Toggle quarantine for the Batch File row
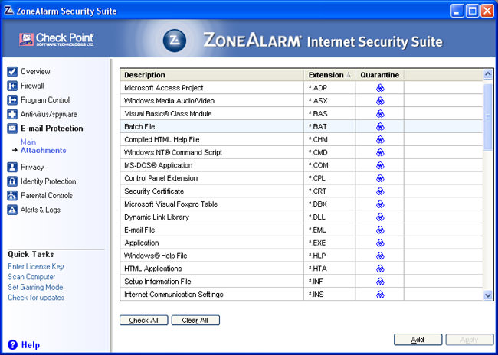Screen dimensions: 498x355 (380, 126)
